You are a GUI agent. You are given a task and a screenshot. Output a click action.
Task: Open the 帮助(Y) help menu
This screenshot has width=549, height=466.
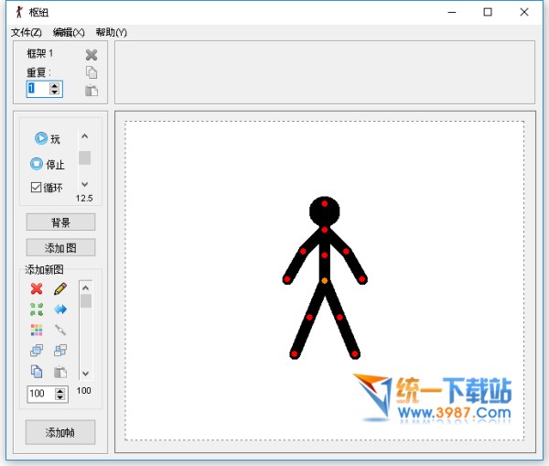coord(112,33)
